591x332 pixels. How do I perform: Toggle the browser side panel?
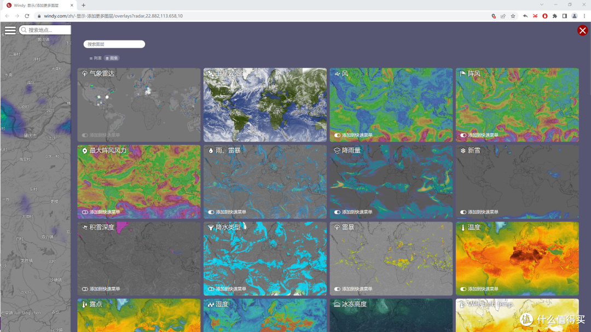pyautogui.click(x=564, y=16)
